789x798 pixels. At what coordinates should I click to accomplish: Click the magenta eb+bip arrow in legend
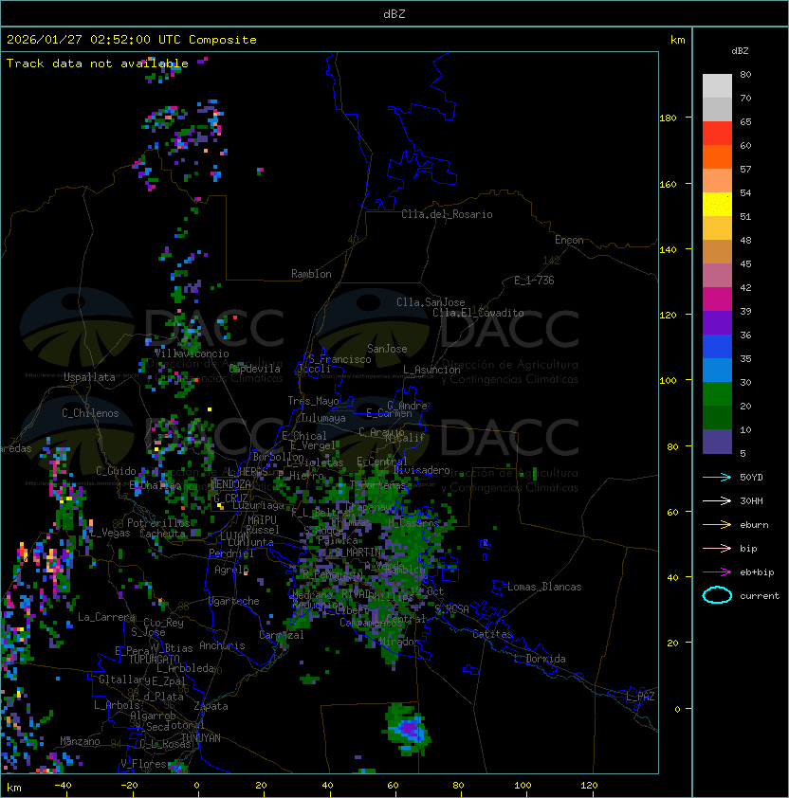pos(717,572)
